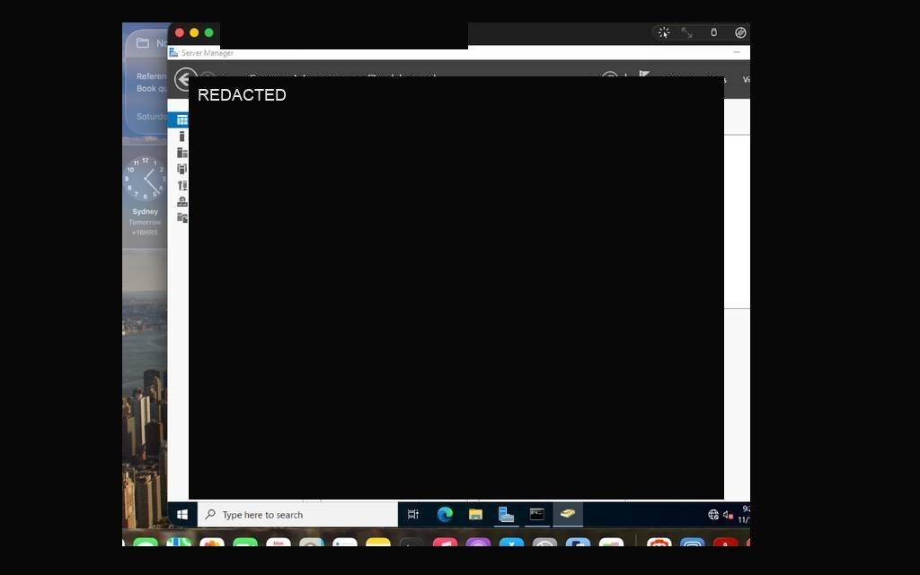Select Dashboard in Server Manager sidebar
920x575 pixels.
tap(181, 120)
